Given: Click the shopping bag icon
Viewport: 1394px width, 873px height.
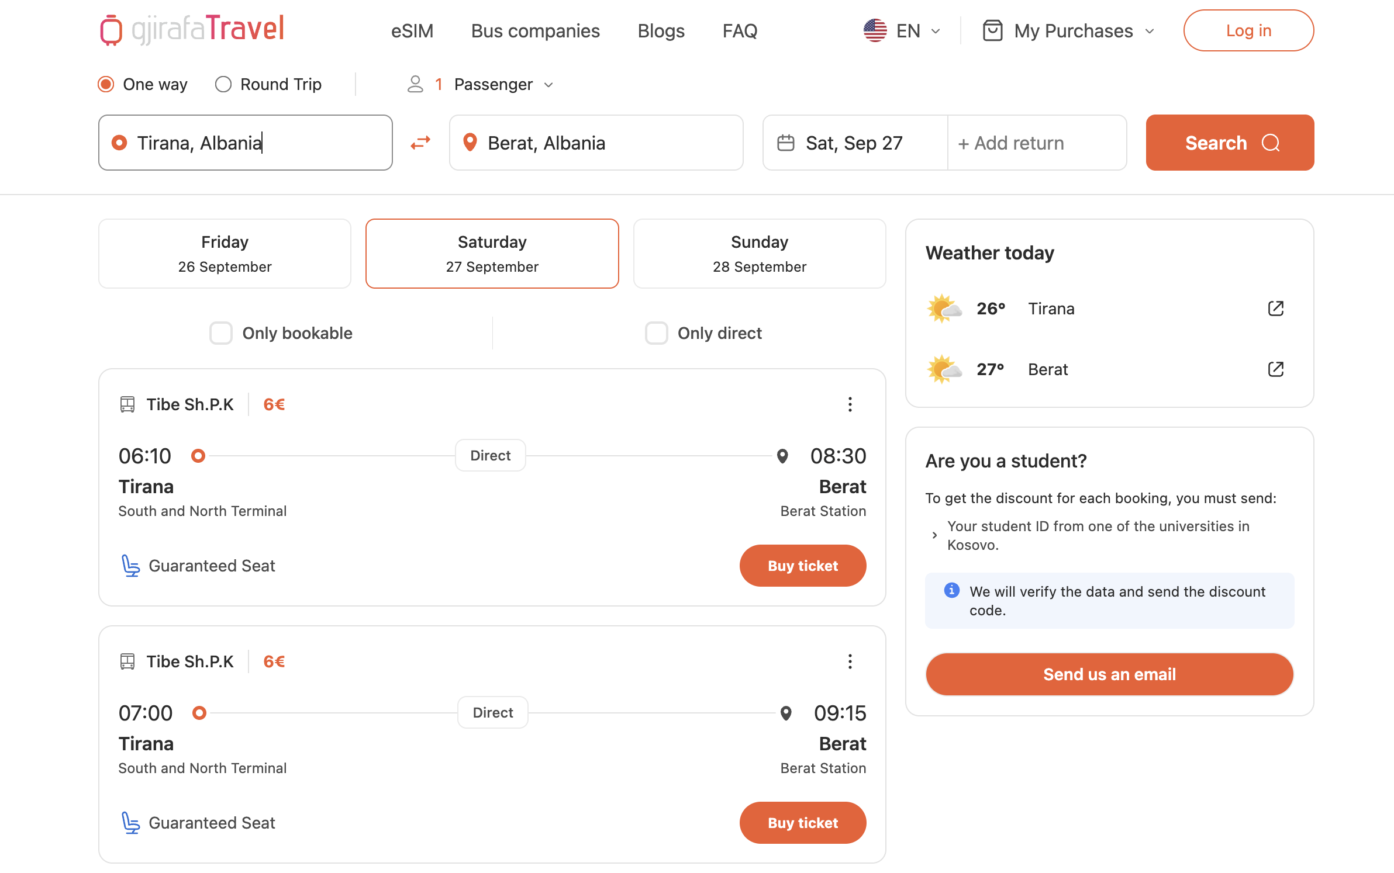Looking at the screenshot, I should tap(992, 30).
